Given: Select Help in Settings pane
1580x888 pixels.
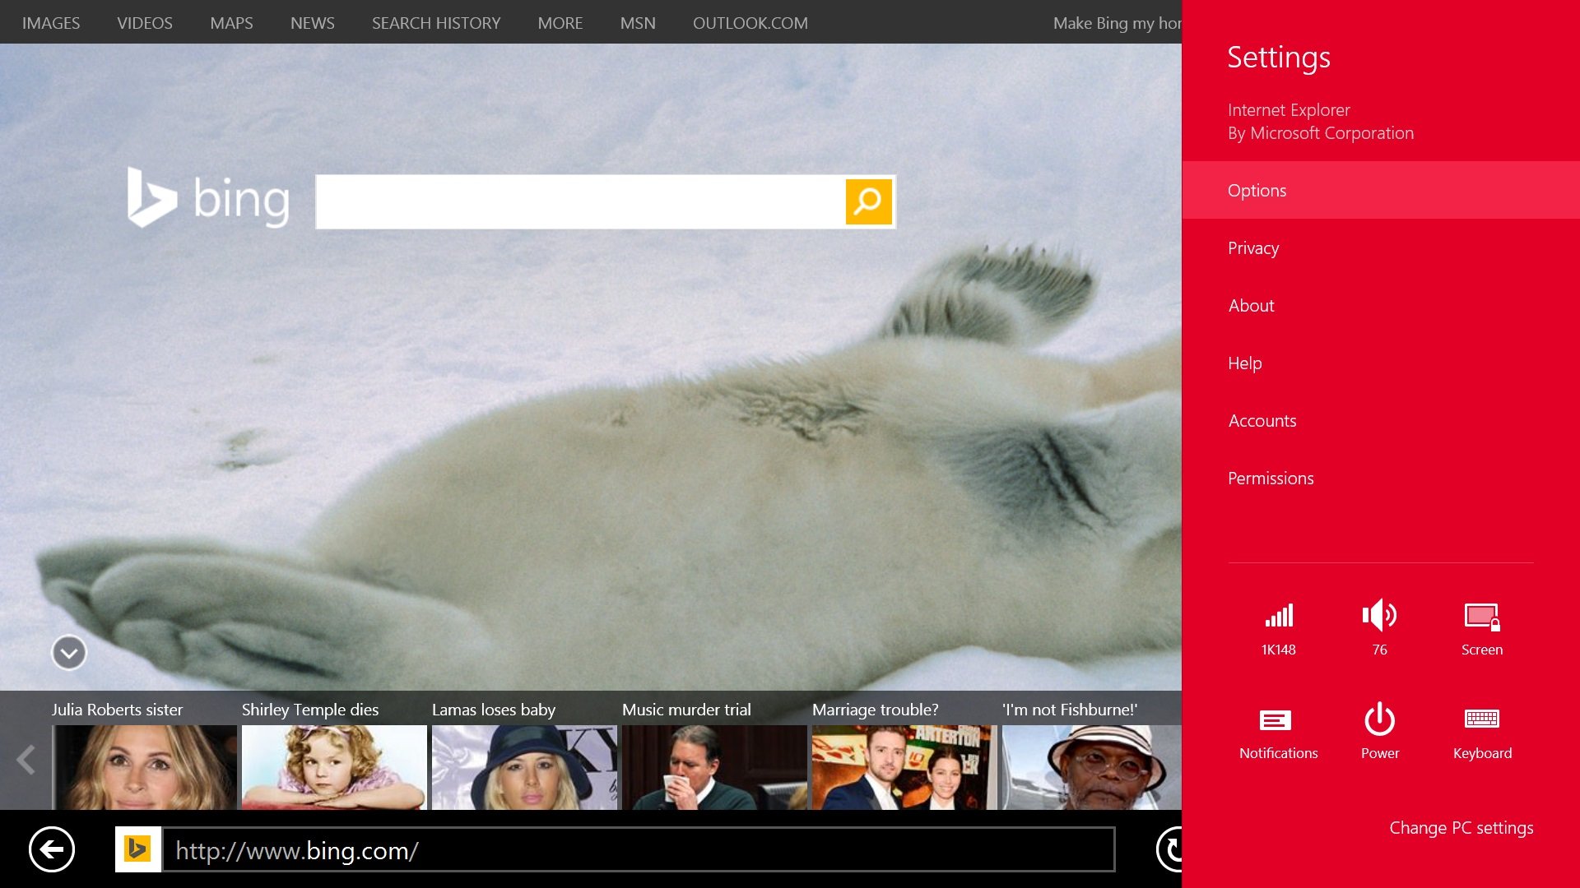Looking at the screenshot, I should coord(1381,363).
